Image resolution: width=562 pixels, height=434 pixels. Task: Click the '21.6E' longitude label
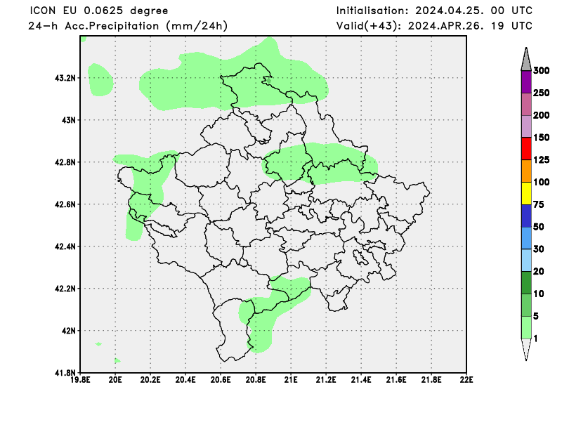tap(396, 379)
